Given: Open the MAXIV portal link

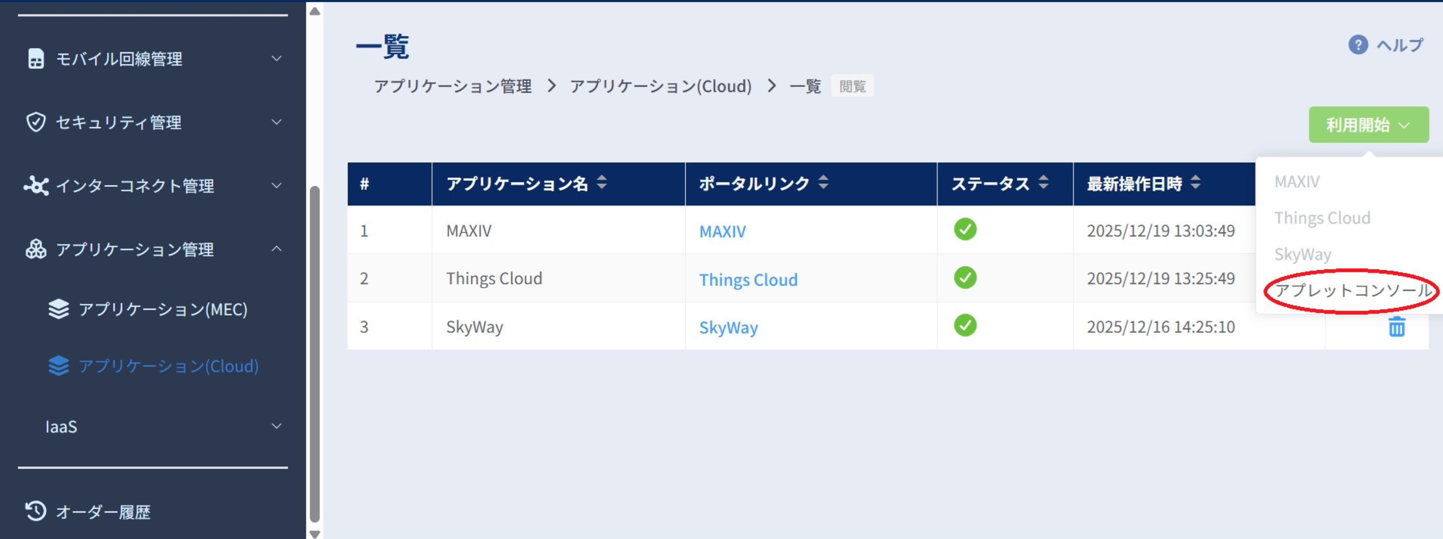Looking at the screenshot, I should click(722, 231).
